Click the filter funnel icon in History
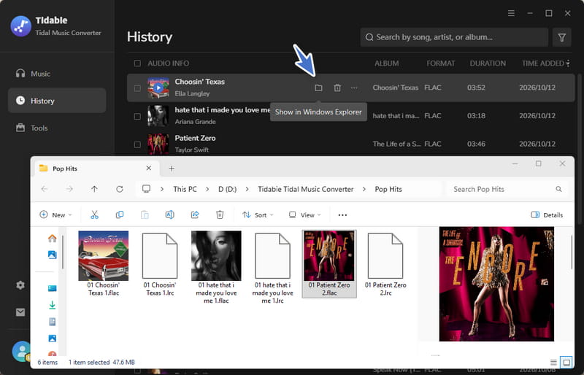 pyautogui.click(x=561, y=37)
